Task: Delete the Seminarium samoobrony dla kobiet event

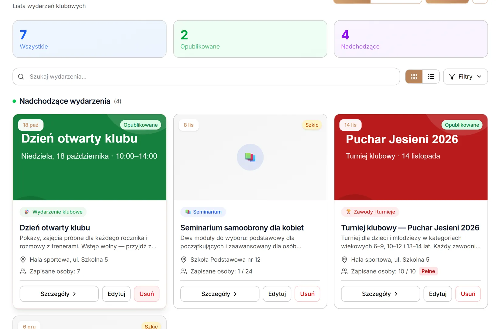Action: [307, 294]
